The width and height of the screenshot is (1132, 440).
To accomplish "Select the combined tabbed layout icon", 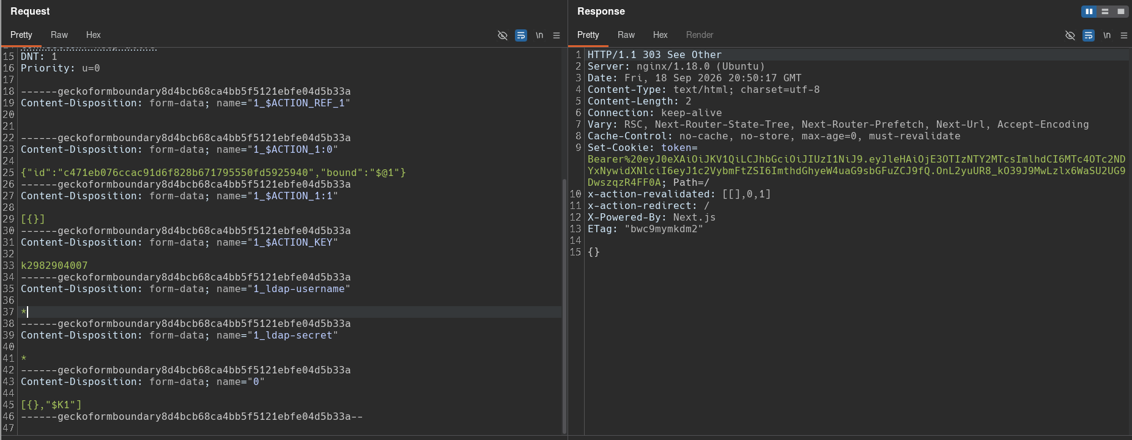I will pyautogui.click(x=1121, y=12).
